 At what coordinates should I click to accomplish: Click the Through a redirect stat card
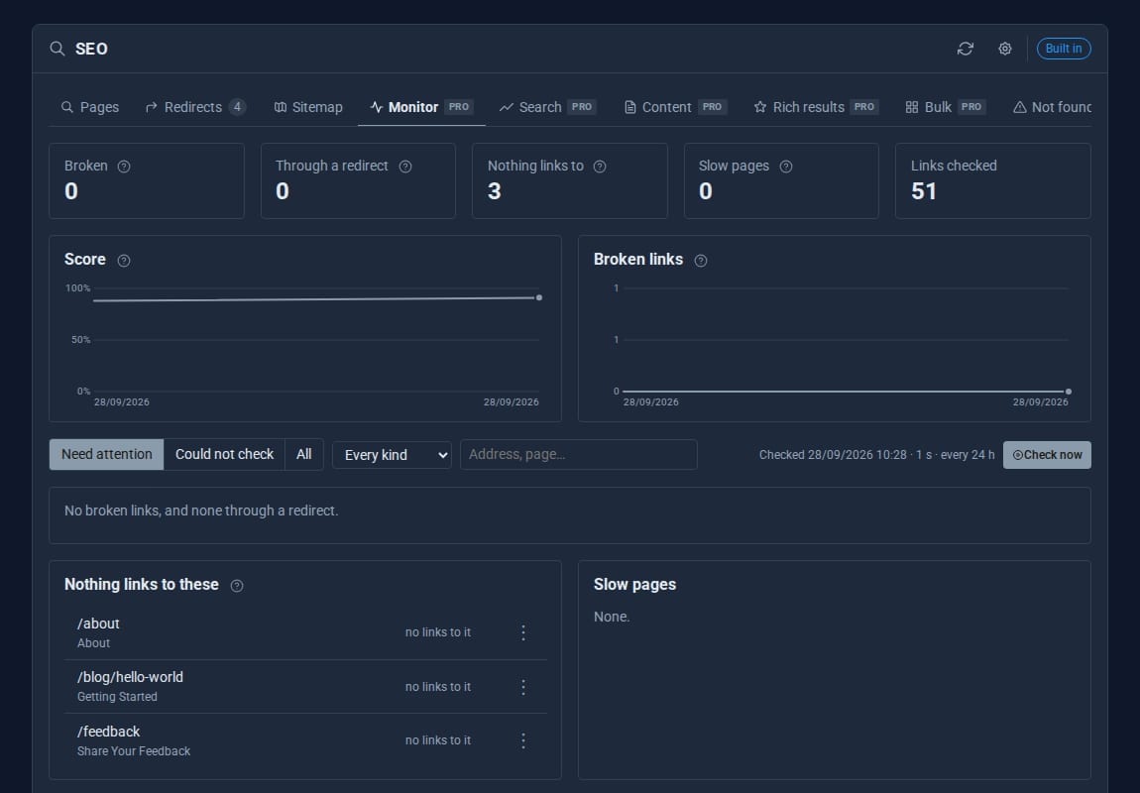[x=359, y=181]
